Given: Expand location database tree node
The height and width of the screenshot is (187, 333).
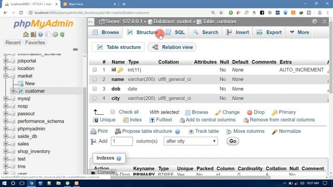Looking at the screenshot, I should 6,69.
